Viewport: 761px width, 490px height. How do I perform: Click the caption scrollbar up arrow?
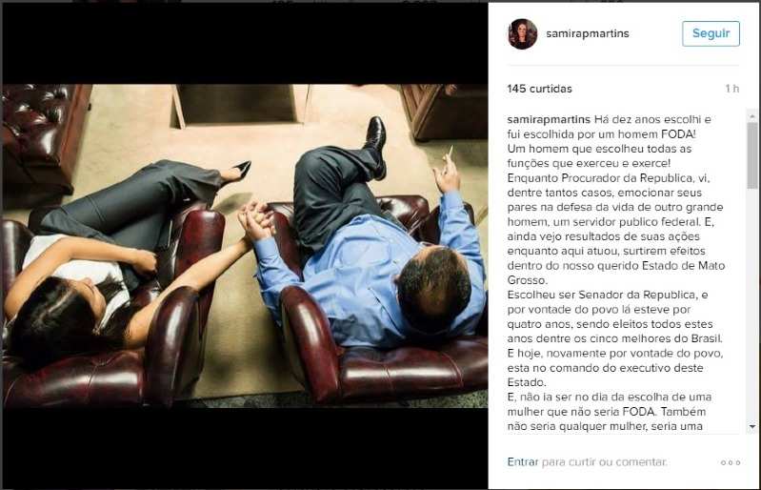752,116
